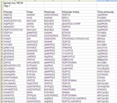Select the name cell 'ΜΑΡΙΑ'
This screenshot has width=117, height=103.
35,92
